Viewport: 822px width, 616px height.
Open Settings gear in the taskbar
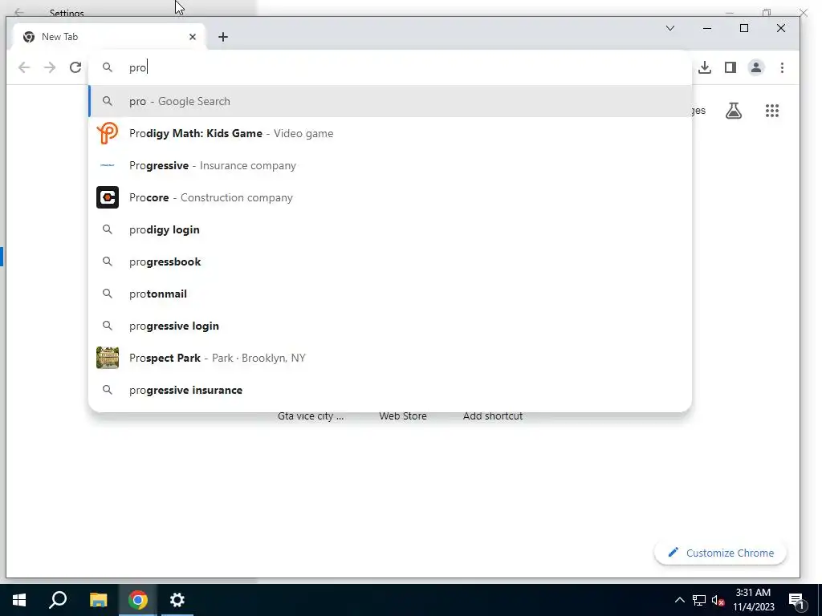pyautogui.click(x=177, y=600)
